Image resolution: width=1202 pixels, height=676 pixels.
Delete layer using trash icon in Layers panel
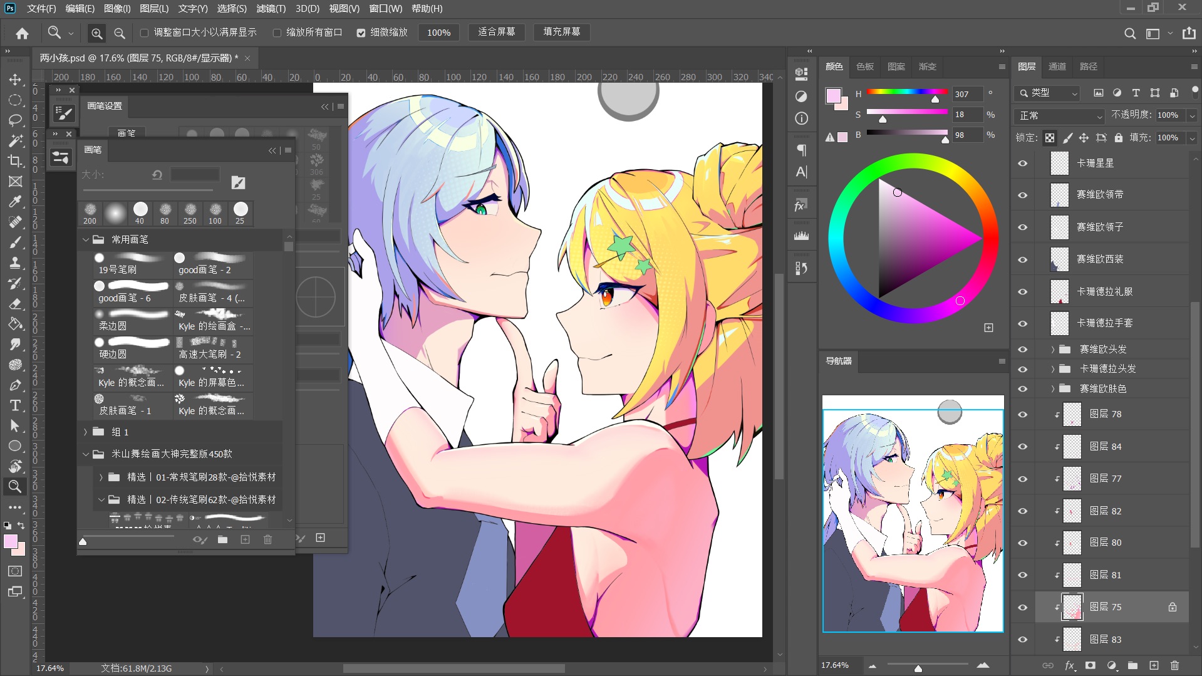[x=1174, y=665]
